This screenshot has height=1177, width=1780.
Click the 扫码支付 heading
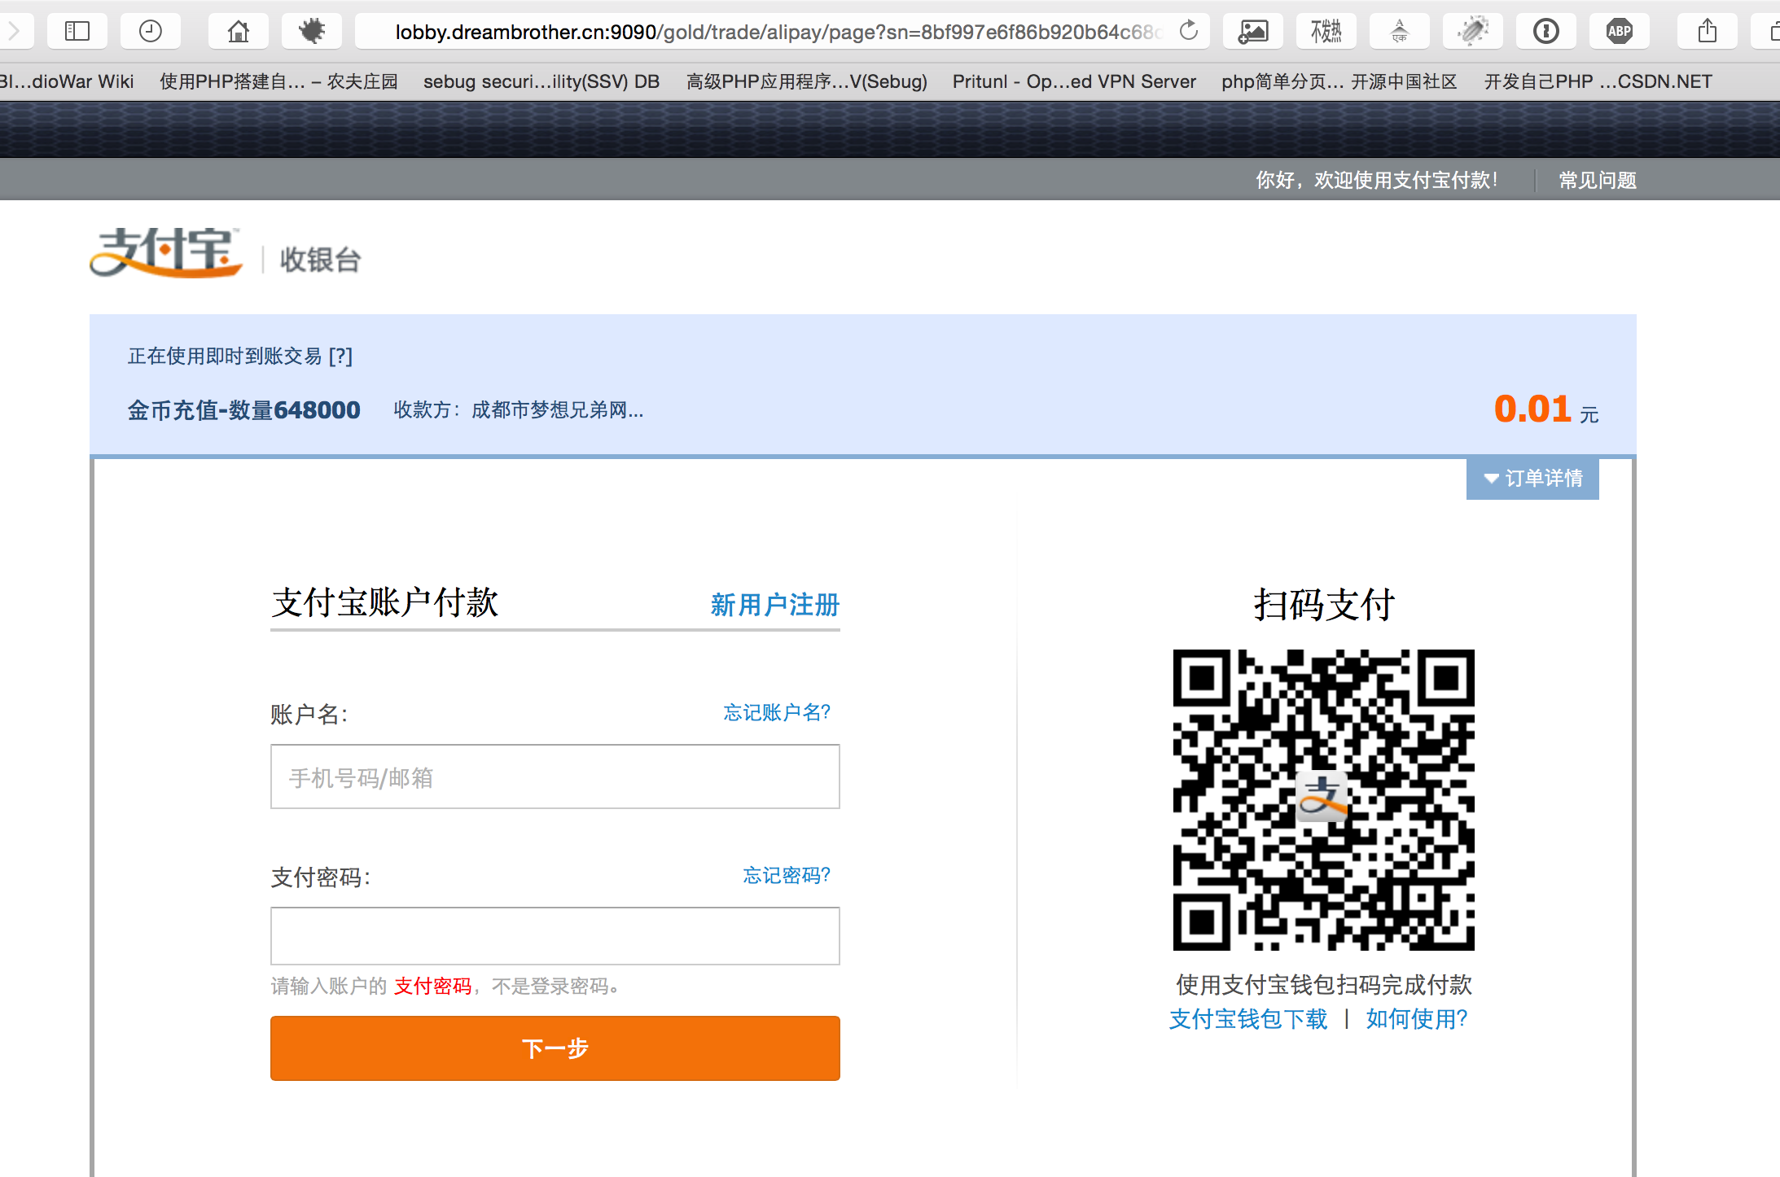coord(1324,605)
